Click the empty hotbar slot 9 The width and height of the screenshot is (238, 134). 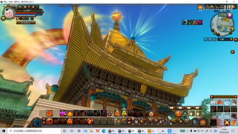(104, 121)
